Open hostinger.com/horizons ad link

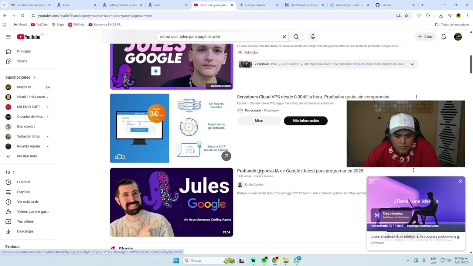422,226
